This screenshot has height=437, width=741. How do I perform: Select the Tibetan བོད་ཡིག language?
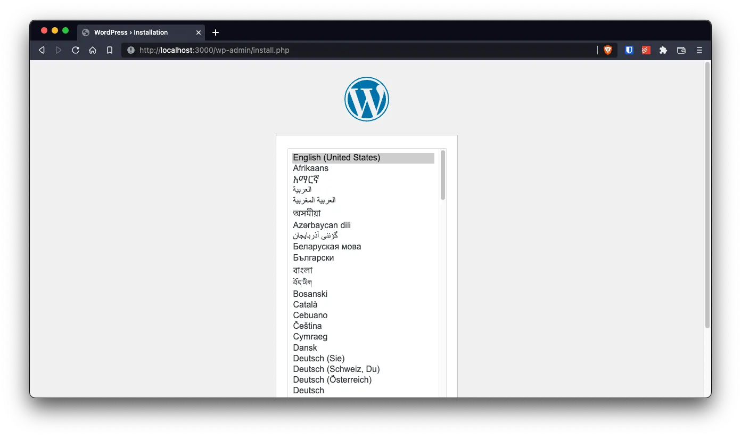pos(363,282)
